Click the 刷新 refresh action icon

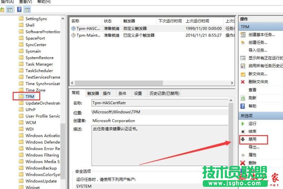[243, 98]
